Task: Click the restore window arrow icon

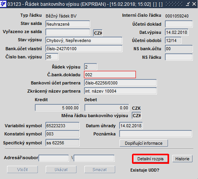Action: point(187,4)
